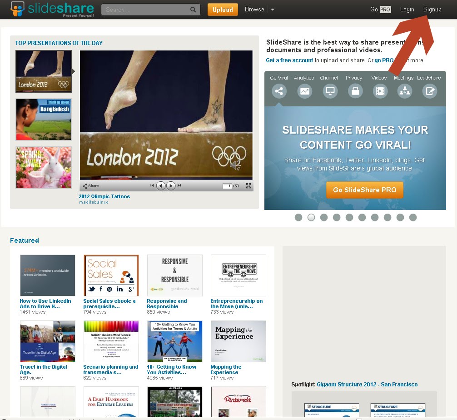
Task: Click the Featured section heading
Action: coord(25,240)
